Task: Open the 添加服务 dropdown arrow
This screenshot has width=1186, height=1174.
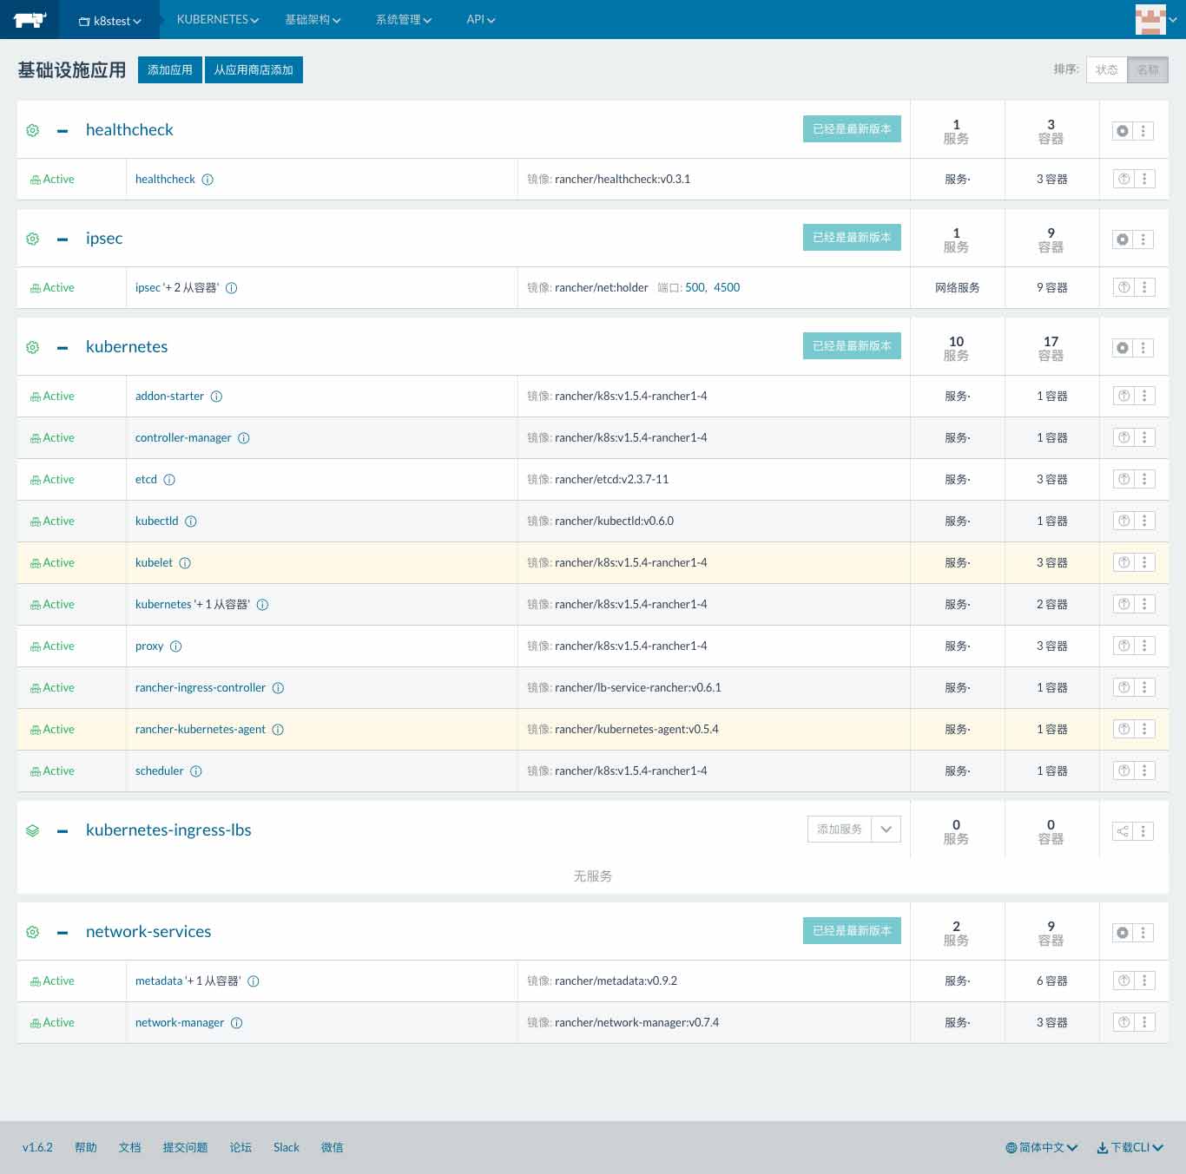Action: 886,829
